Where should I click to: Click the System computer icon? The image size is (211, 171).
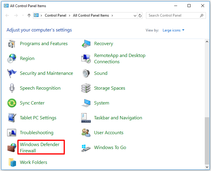click(x=86, y=103)
